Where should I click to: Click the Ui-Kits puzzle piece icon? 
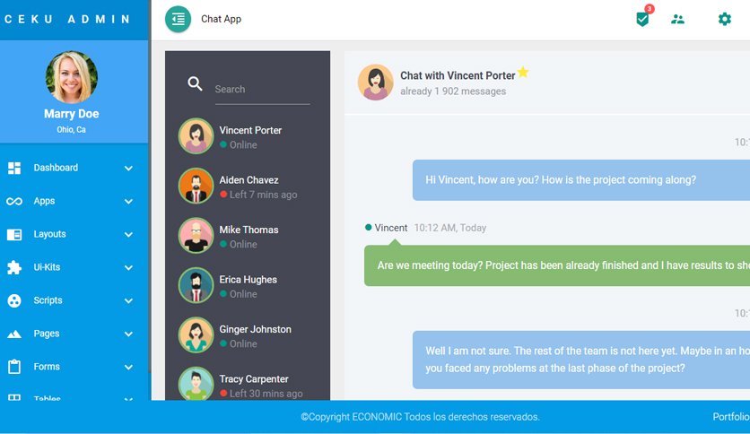coord(14,267)
